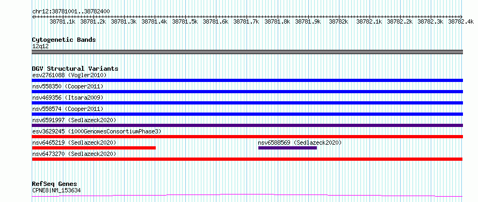
Task: Click the nsv6588569 (Sedlazeck2020) variant label
Action: coord(300,143)
